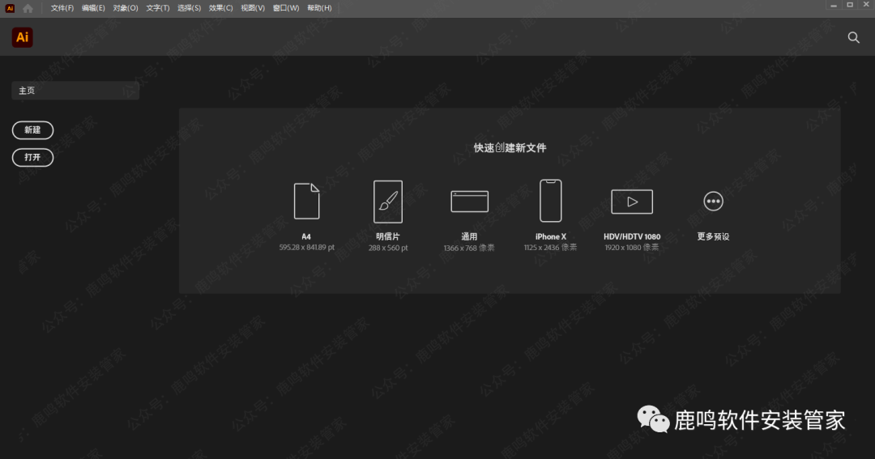Screen dimensions: 875x459
Task: Select the HDV/HDTV 1080 video preset icon
Action: [x=632, y=201]
